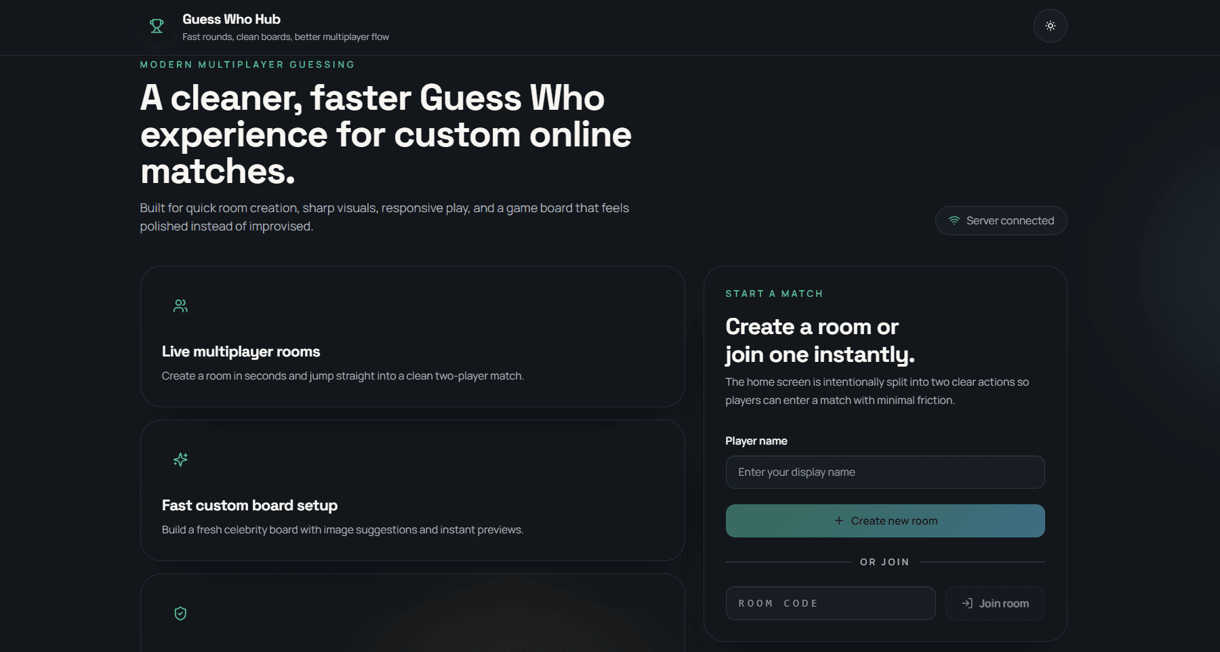Click the Guess Who Hub title

[x=231, y=20]
